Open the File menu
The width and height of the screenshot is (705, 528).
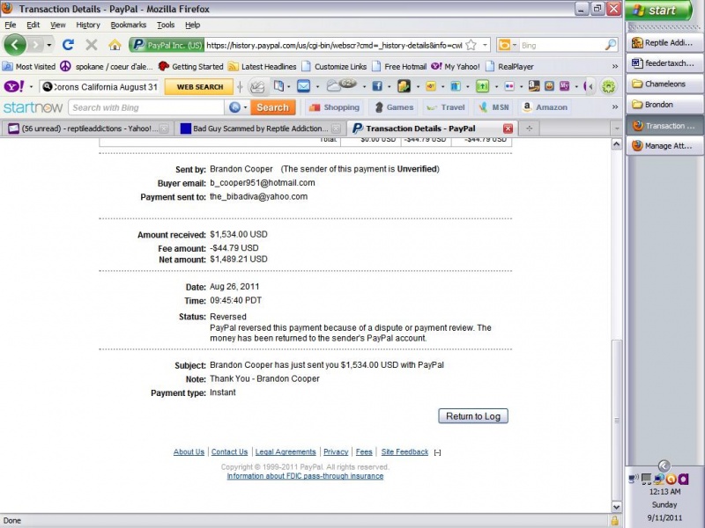11,25
